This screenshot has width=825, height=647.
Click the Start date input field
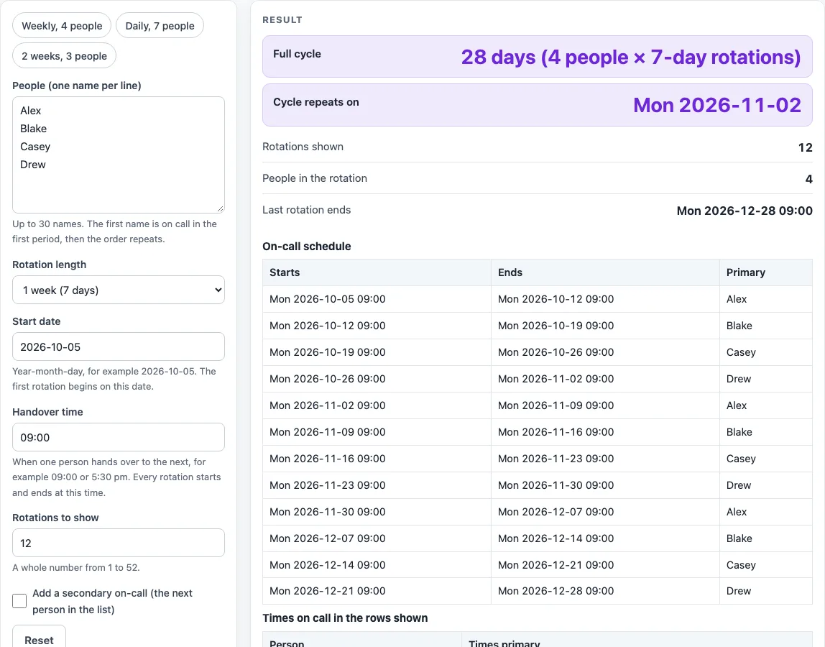(x=119, y=347)
